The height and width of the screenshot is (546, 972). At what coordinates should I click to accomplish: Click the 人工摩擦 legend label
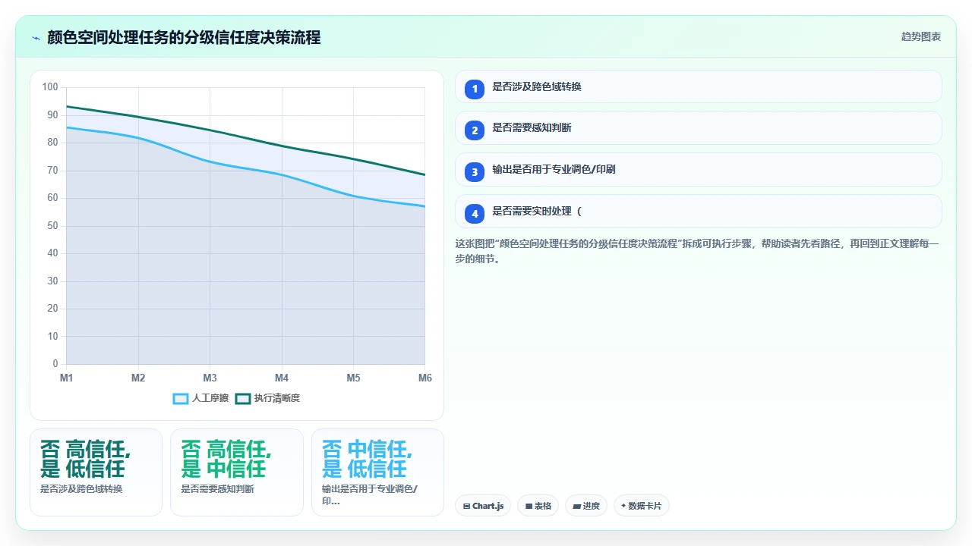[x=210, y=399]
